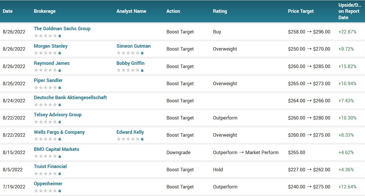365x196 pixels.
Task: Click the lock icon under Wells Fargo & Company
Action: pyautogui.click(x=60, y=139)
